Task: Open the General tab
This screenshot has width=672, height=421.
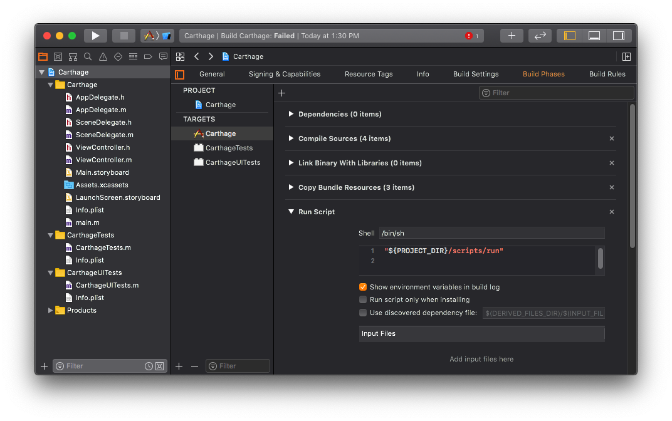Action: (212, 74)
